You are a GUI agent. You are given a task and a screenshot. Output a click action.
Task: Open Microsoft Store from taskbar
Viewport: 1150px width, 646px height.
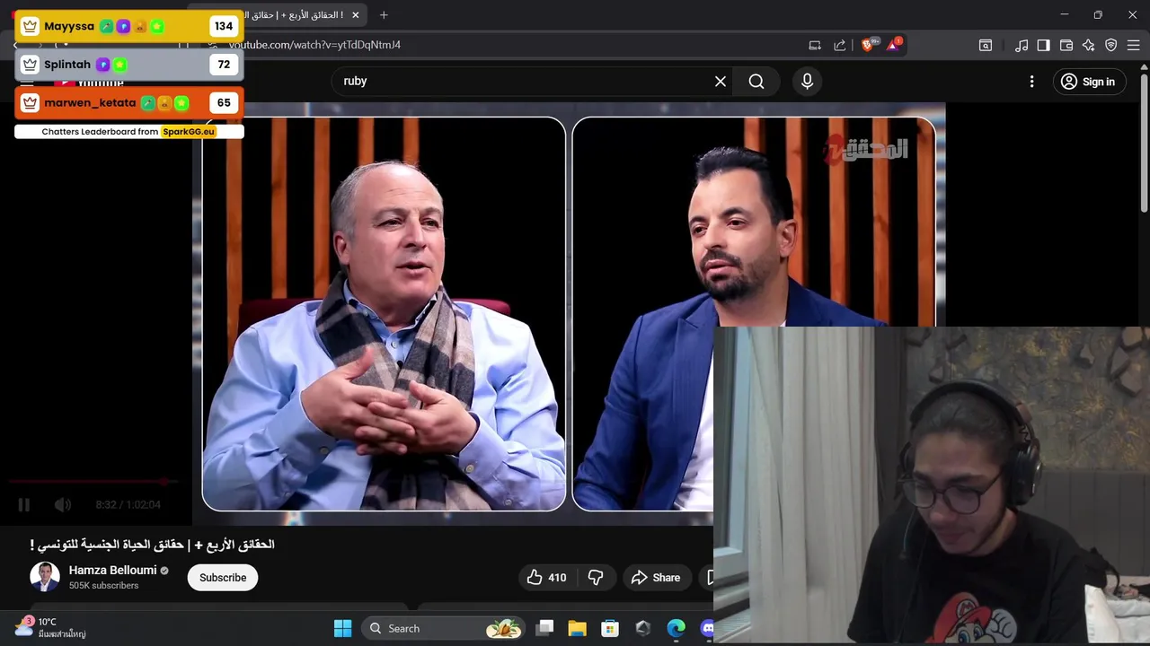click(x=610, y=629)
